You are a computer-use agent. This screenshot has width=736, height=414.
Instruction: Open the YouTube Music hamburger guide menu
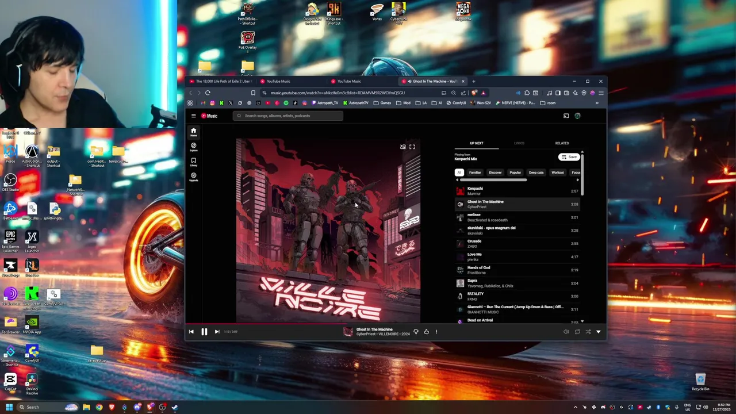193,116
